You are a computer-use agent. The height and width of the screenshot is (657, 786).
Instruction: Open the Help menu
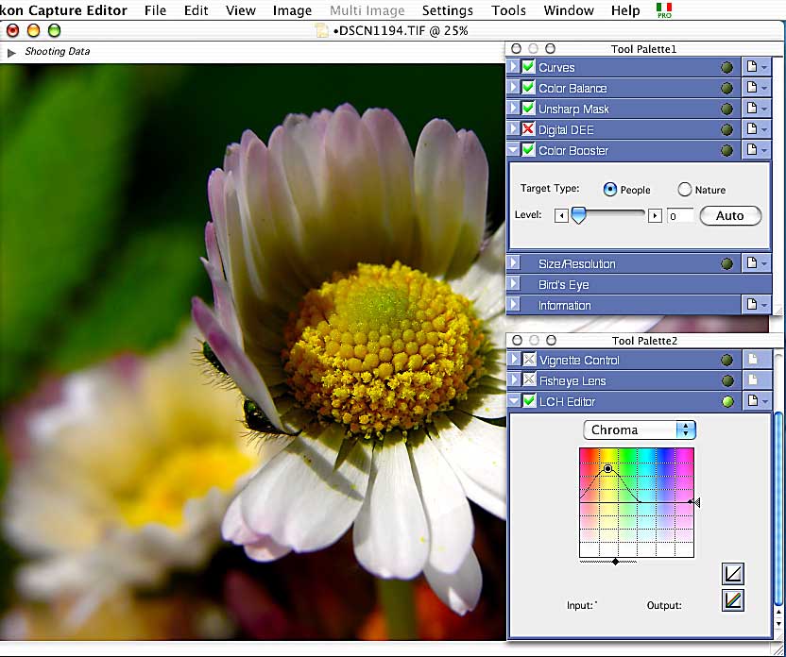625,10
